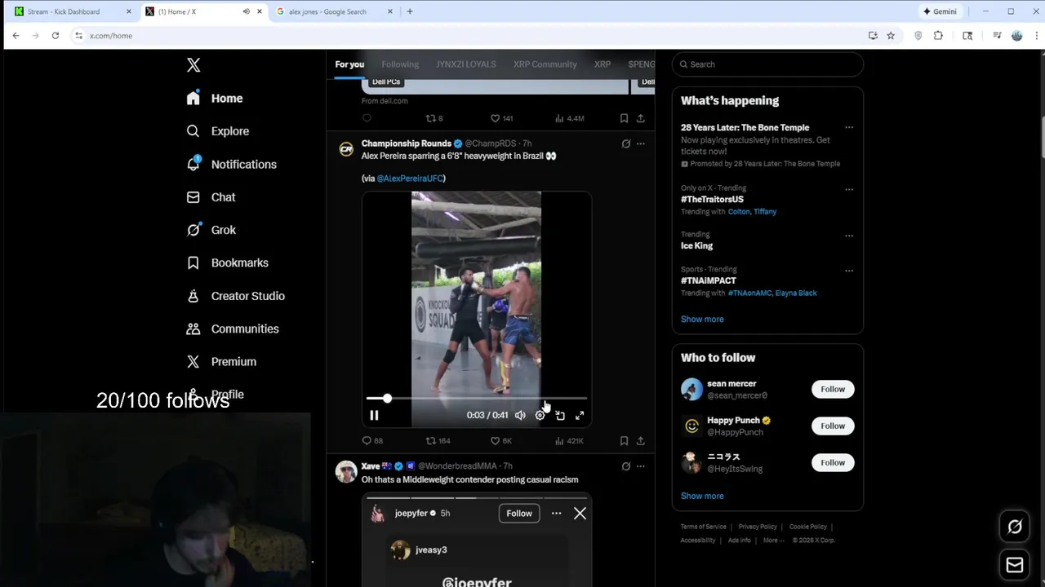Toggle picture-in-picture on the video
This screenshot has height=587, width=1045.
tap(560, 416)
